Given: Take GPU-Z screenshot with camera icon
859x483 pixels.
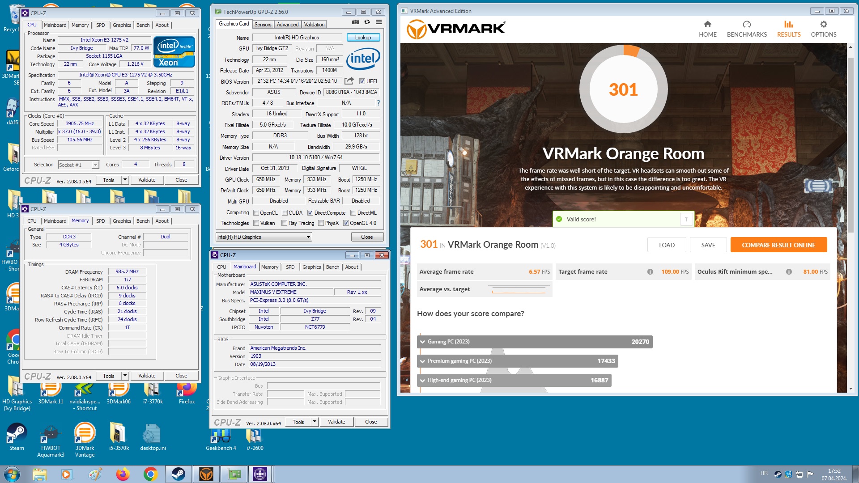Looking at the screenshot, I should pyautogui.click(x=355, y=22).
